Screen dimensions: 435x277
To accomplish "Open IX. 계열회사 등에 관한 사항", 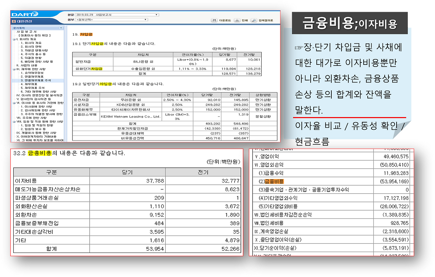I will pos(37,133).
